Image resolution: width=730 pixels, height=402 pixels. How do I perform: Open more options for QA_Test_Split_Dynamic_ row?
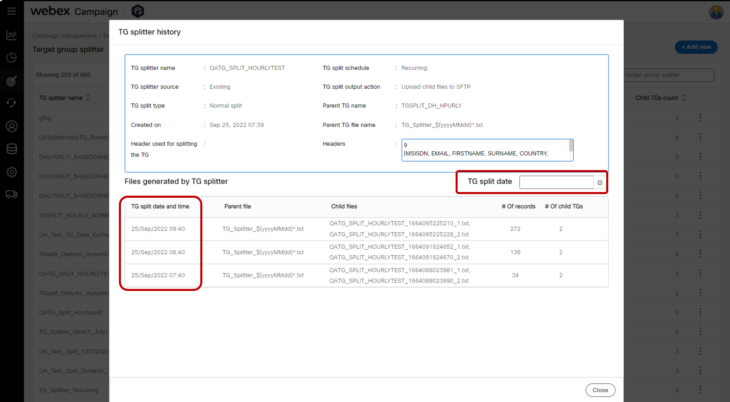click(x=700, y=371)
